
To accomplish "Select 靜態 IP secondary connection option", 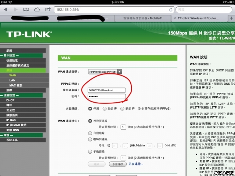I will pos(122,109).
